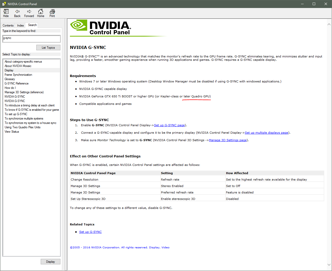Minimize the NVIDIA Control Panel window
Image resolution: width=332 pixels, height=271 pixels.
point(302,4)
